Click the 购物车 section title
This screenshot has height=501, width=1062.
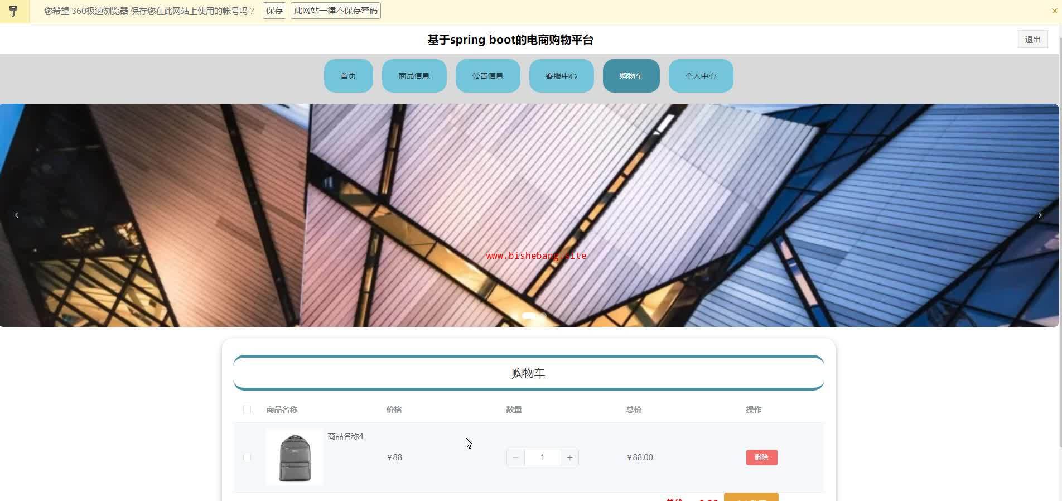click(529, 373)
